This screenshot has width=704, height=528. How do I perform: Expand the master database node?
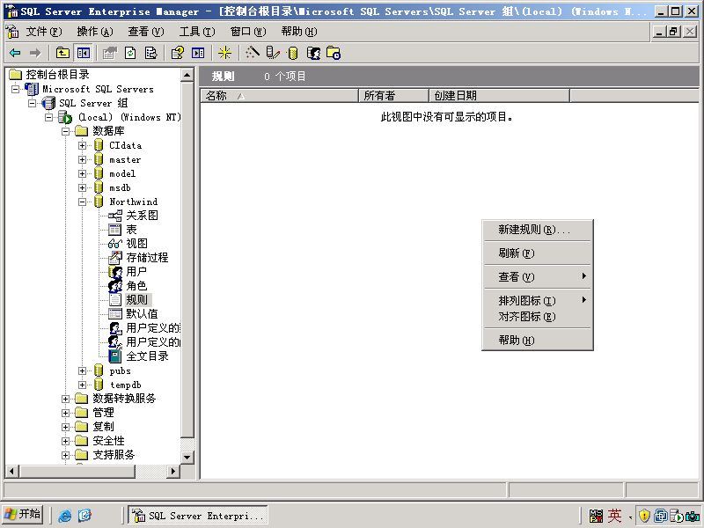(x=82, y=159)
